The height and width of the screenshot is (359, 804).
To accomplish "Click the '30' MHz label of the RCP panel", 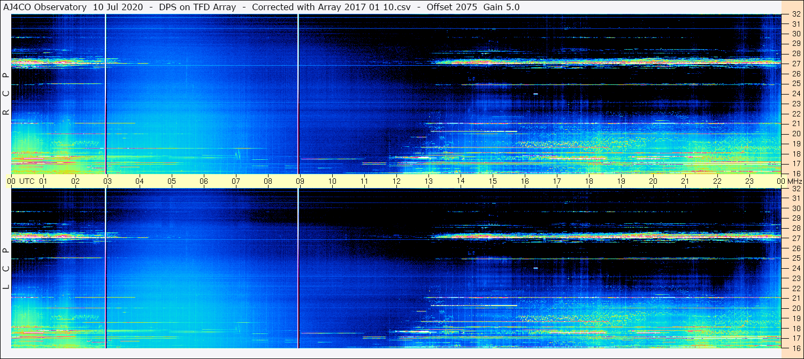I will [x=795, y=34].
